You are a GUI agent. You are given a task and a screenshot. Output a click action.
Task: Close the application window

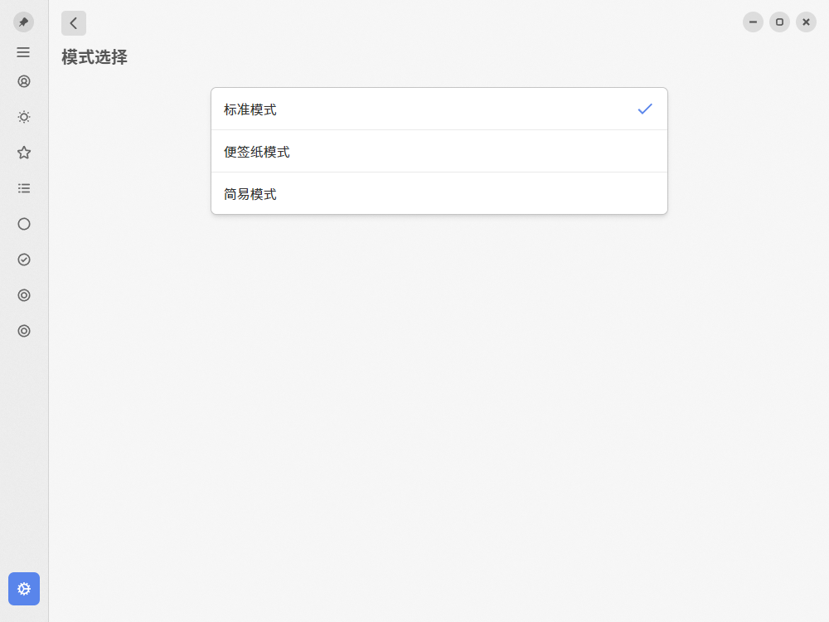806,22
